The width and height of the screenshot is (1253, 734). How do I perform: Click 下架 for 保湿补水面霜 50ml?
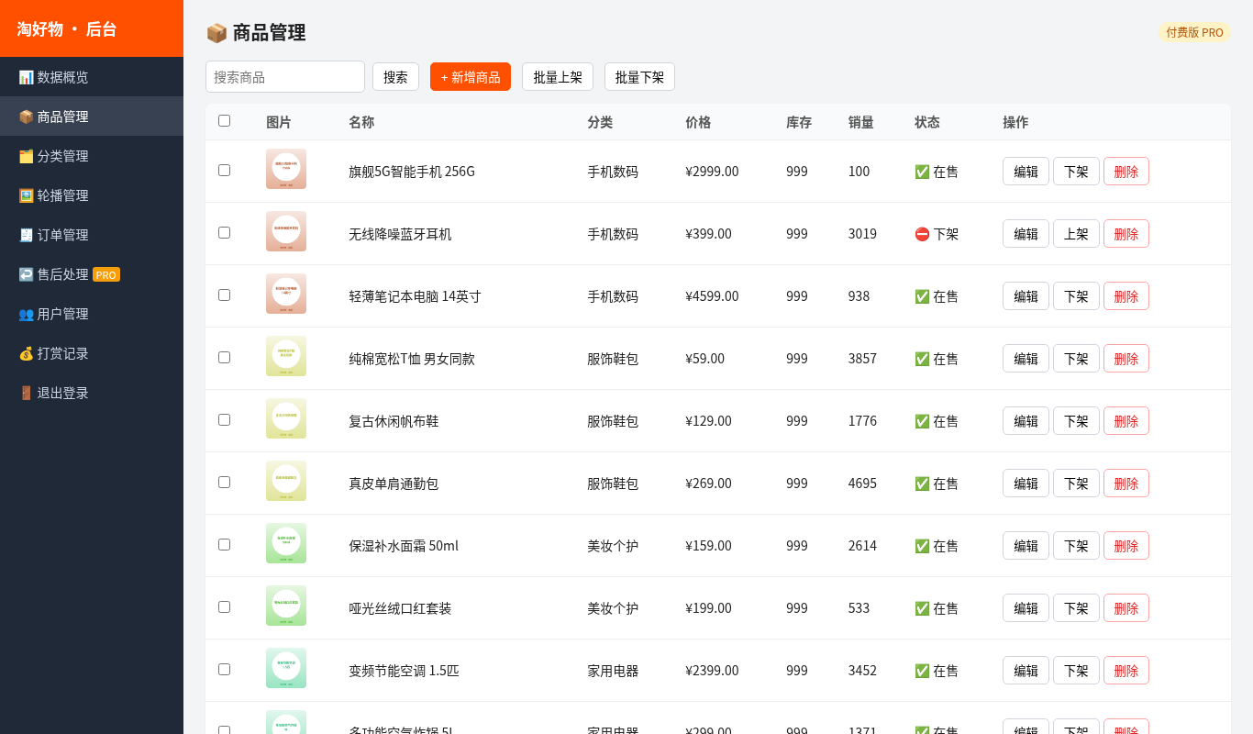[x=1076, y=546]
